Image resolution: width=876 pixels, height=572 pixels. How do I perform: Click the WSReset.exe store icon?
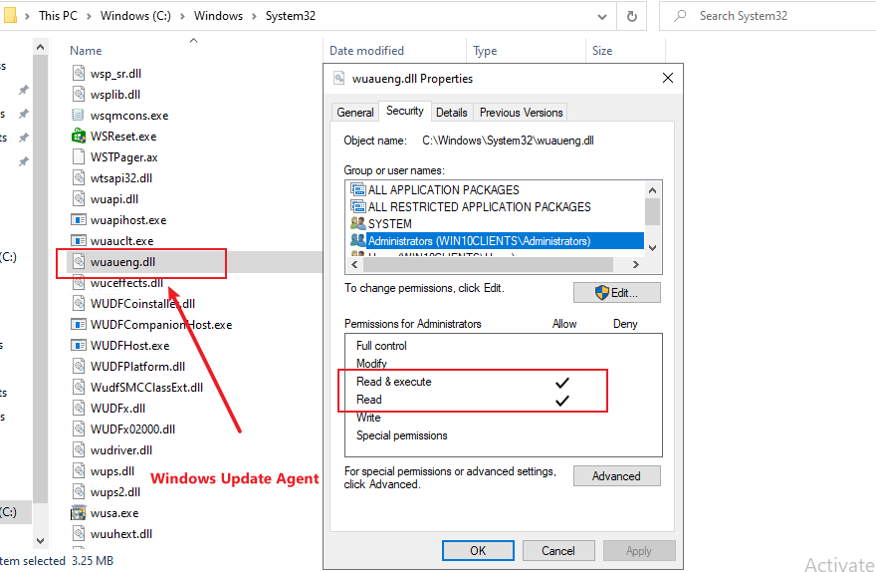79,136
